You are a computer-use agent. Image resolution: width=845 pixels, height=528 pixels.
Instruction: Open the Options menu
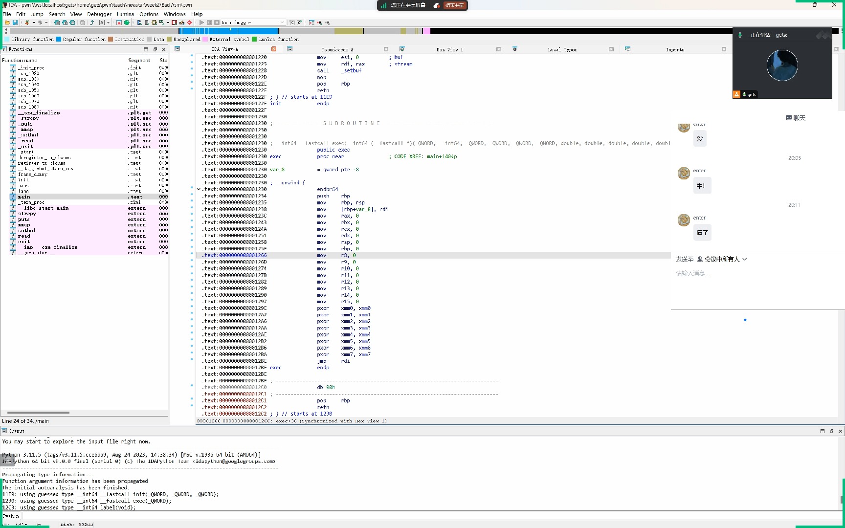coord(149,14)
